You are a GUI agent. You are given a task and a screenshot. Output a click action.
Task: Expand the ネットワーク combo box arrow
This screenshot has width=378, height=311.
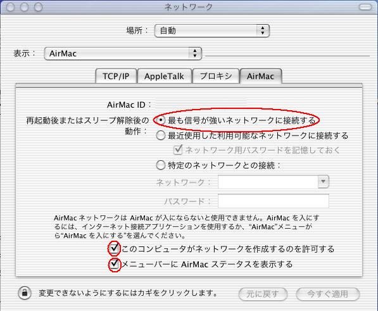(324, 182)
